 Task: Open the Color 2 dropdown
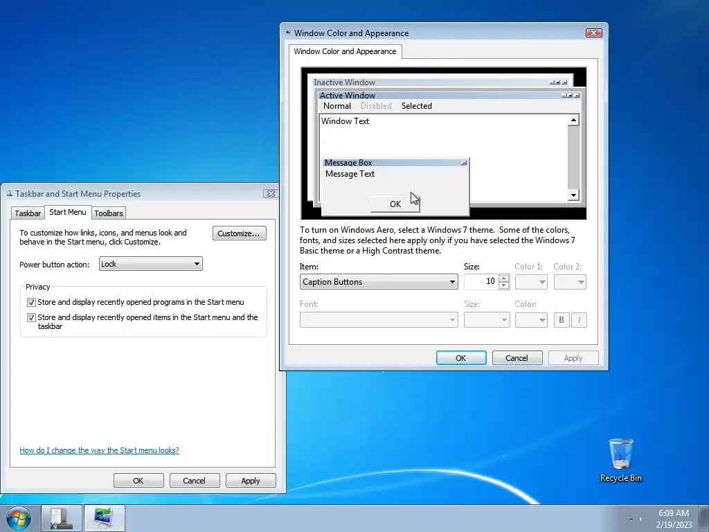point(570,282)
